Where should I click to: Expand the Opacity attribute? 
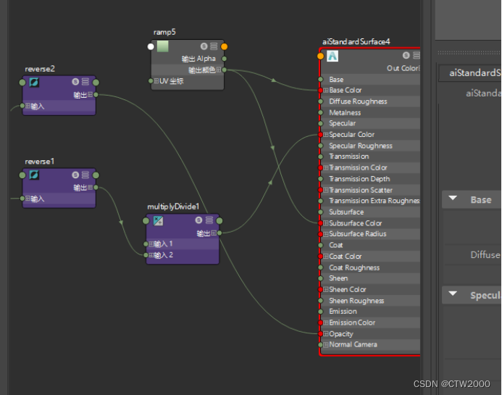pyautogui.click(x=325, y=334)
